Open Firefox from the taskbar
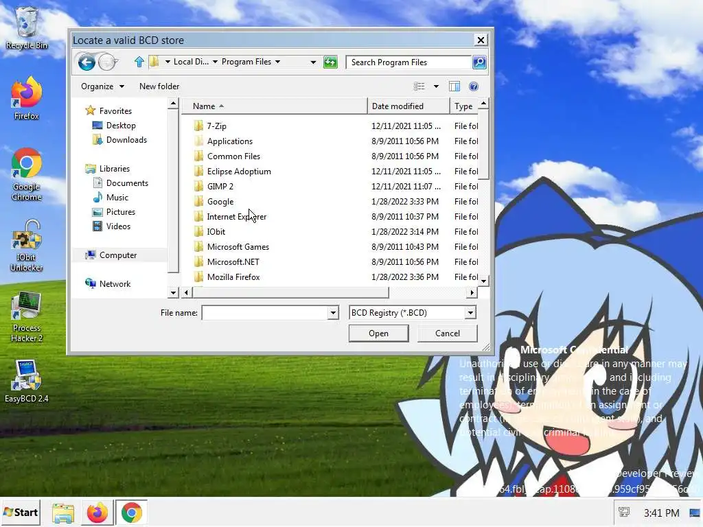 click(97, 513)
